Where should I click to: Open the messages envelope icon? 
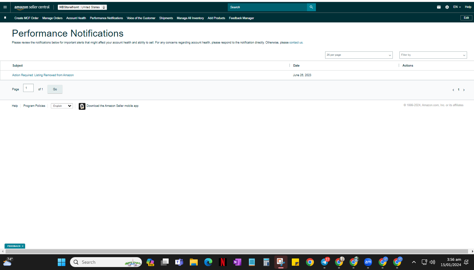[439, 7]
